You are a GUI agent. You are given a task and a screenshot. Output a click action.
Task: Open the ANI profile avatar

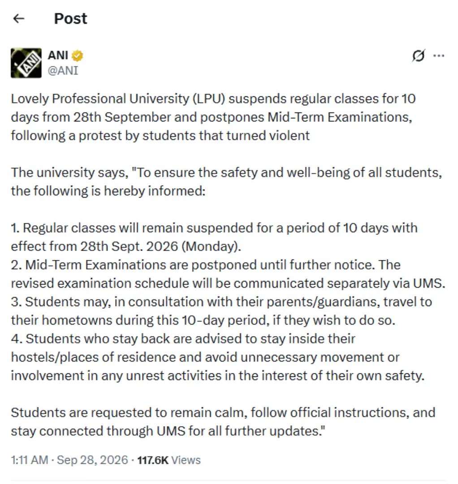click(26, 63)
